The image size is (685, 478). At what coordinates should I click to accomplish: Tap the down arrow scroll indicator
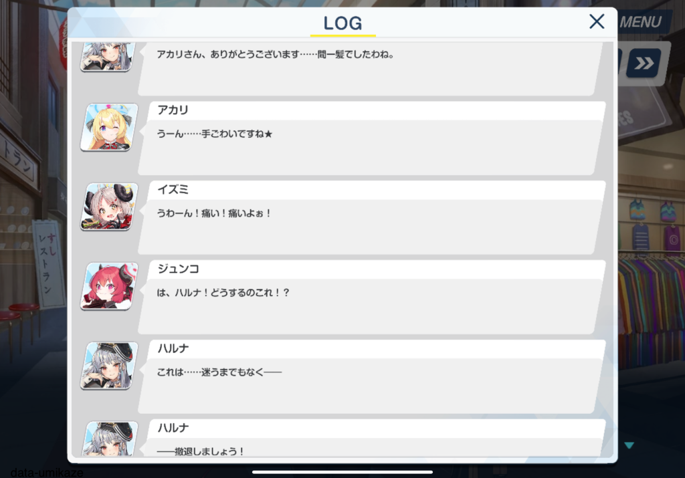click(629, 445)
